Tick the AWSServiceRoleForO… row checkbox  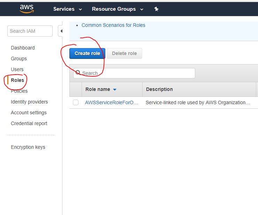76,102
